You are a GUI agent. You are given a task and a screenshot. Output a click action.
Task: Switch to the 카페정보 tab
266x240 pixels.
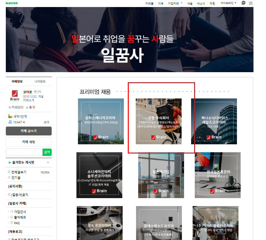click(17, 81)
